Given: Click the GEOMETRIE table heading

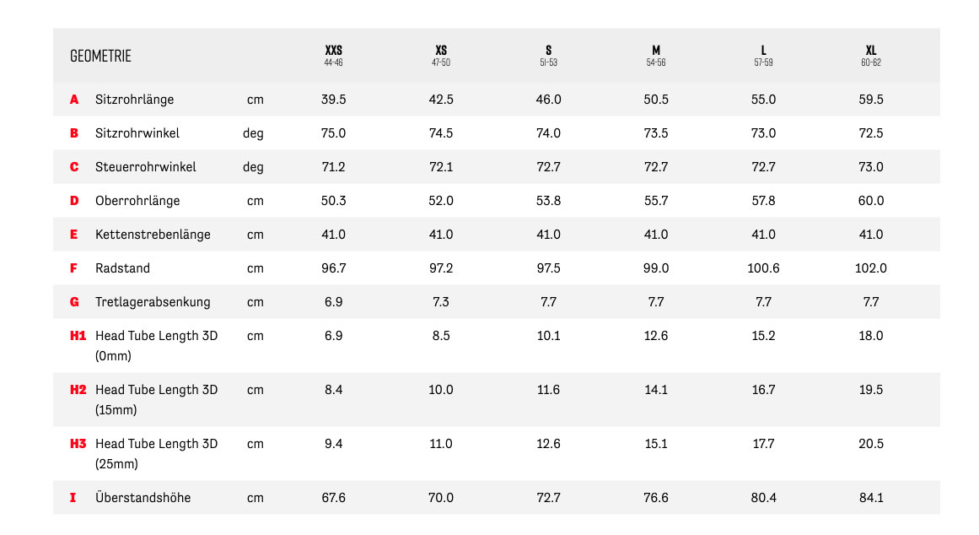Looking at the screenshot, I should click(x=100, y=56).
